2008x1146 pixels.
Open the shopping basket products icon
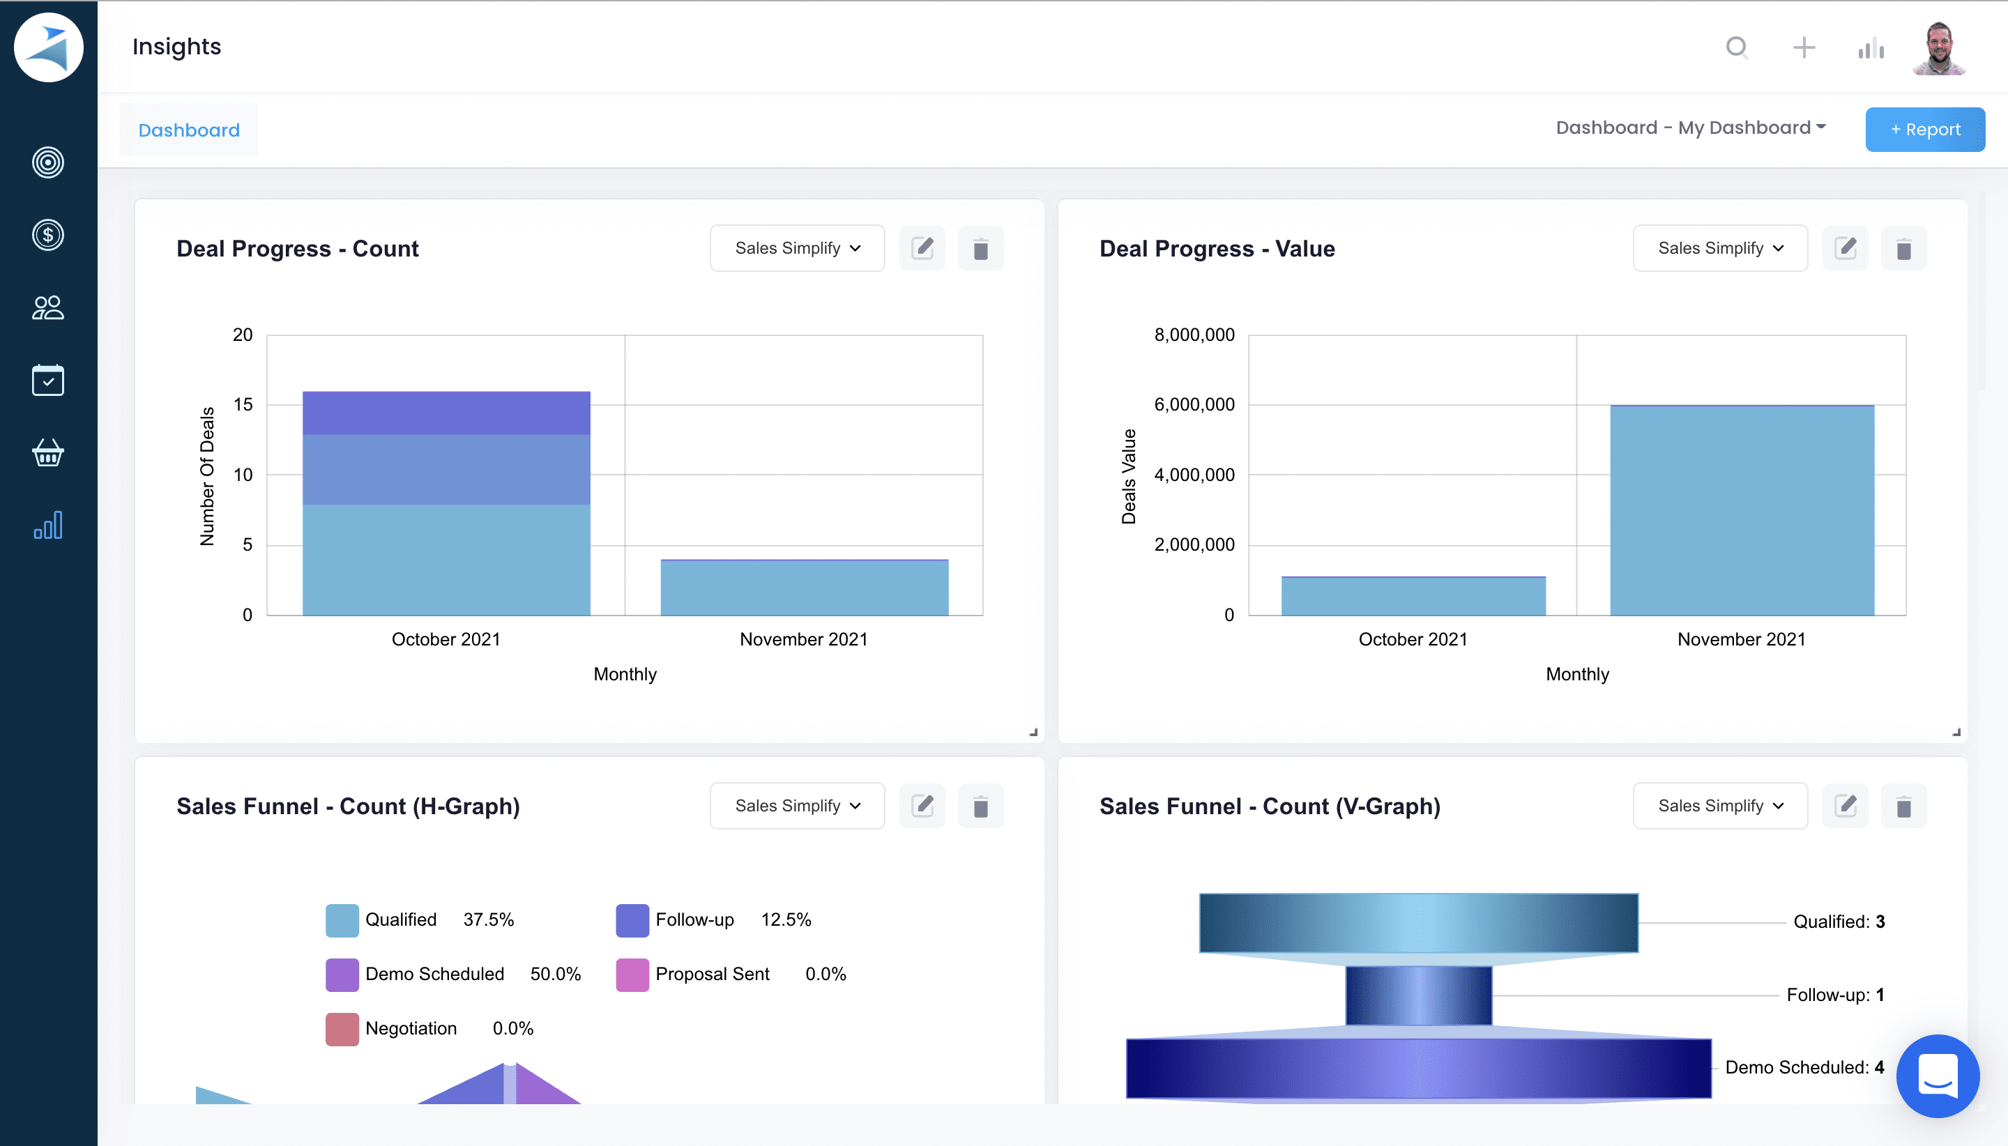point(48,453)
